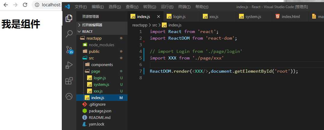Close the index.js editor tab
This screenshot has height=130, width=324.
159,17
